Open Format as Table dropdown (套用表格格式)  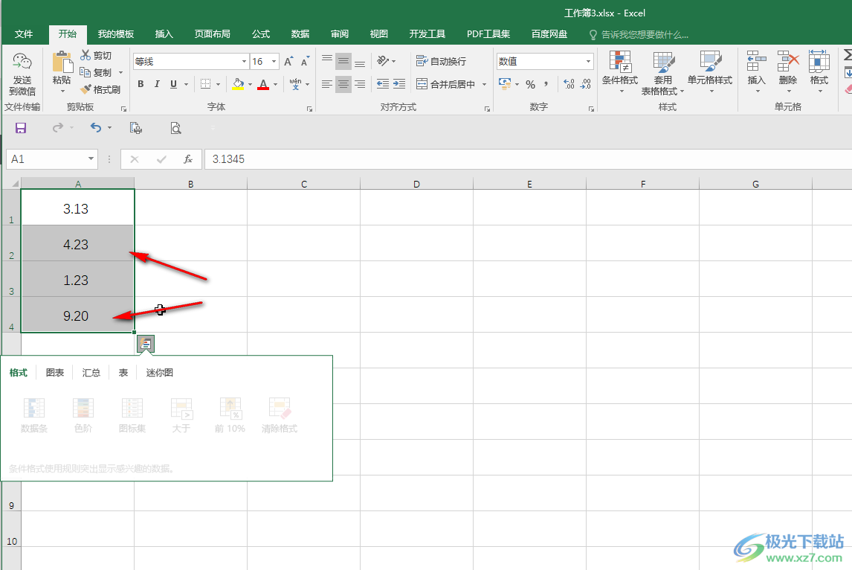pyautogui.click(x=663, y=73)
